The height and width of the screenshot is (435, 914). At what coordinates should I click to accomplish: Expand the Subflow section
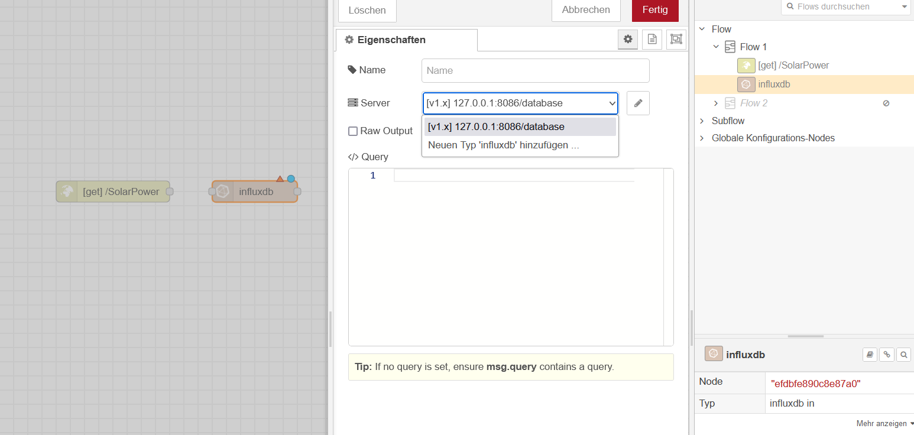click(702, 121)
